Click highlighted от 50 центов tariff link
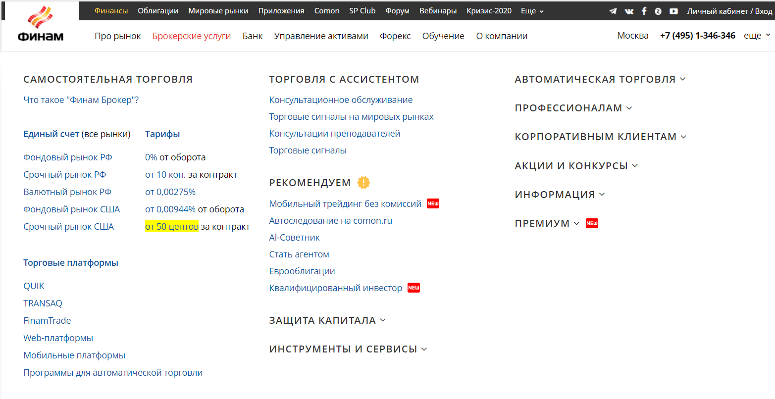 [172, 227]
